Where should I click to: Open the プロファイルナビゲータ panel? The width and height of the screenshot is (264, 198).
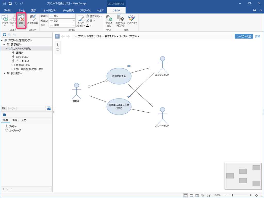point(120,21)
